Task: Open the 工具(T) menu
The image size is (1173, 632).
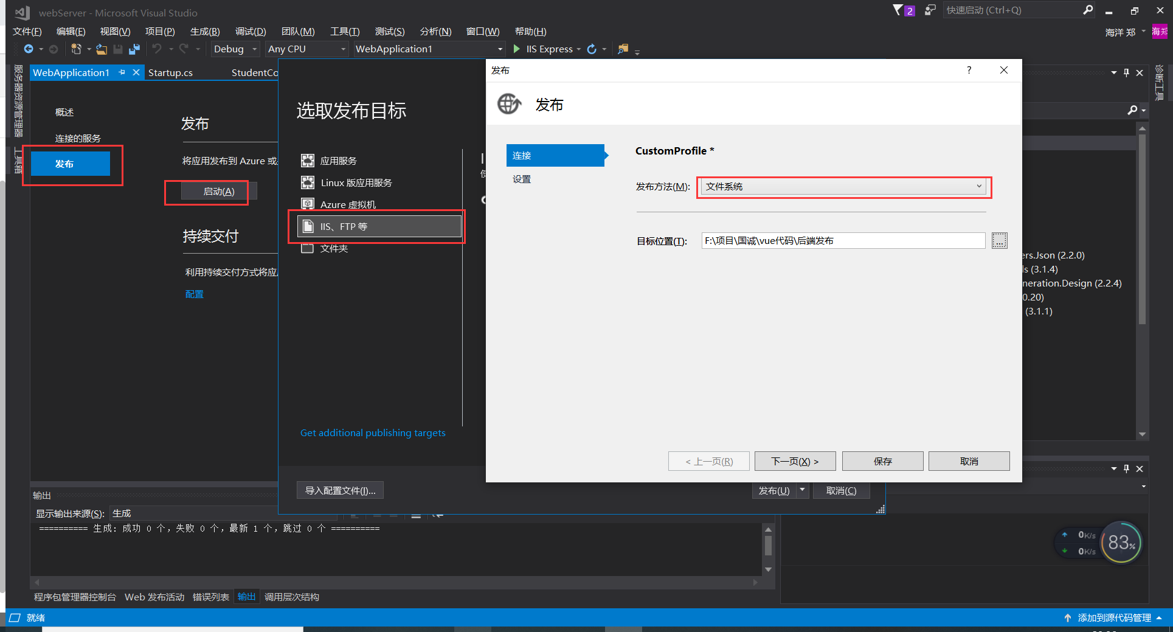Action: [345, 32]
